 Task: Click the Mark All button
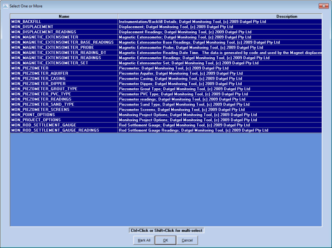[144, 240]
